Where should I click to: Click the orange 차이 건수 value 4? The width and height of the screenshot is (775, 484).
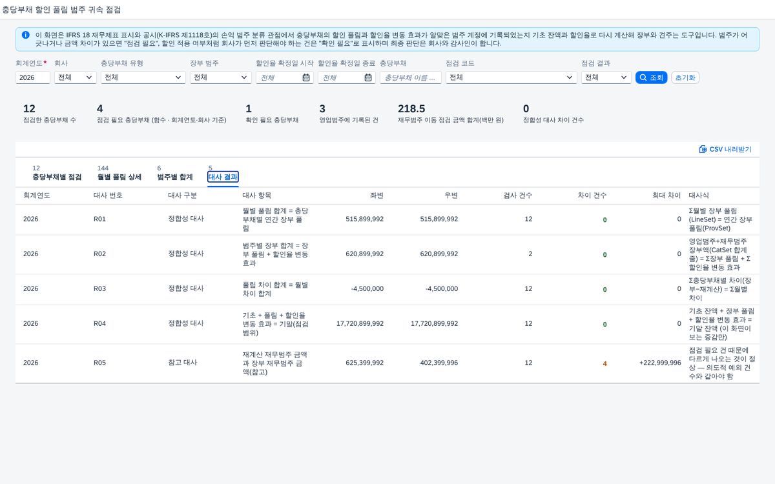[x=604, y=364]
